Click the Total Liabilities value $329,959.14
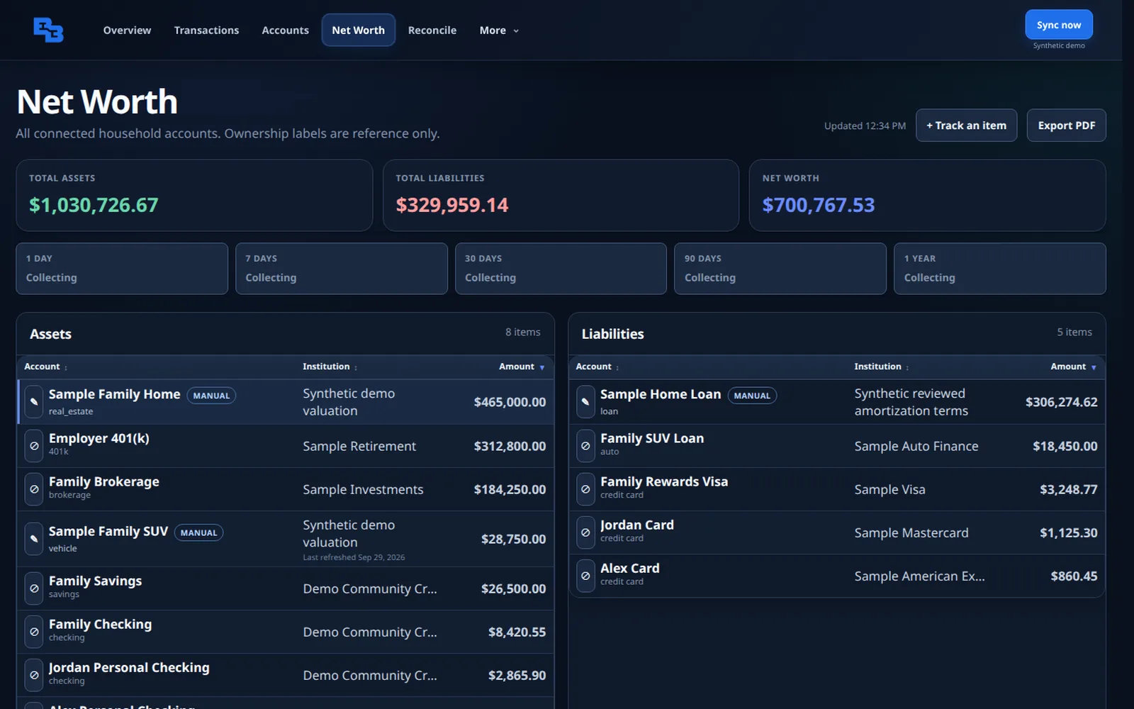This screenshot has height=709, width=1134. click(451, 205)
